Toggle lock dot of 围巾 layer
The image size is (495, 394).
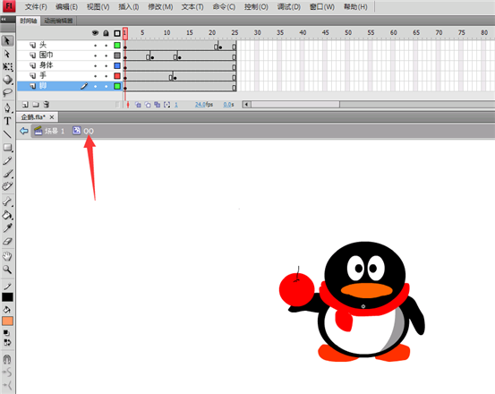[106, 56]
